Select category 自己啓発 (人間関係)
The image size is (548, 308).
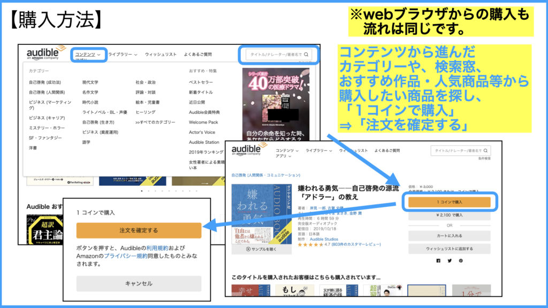47,93
